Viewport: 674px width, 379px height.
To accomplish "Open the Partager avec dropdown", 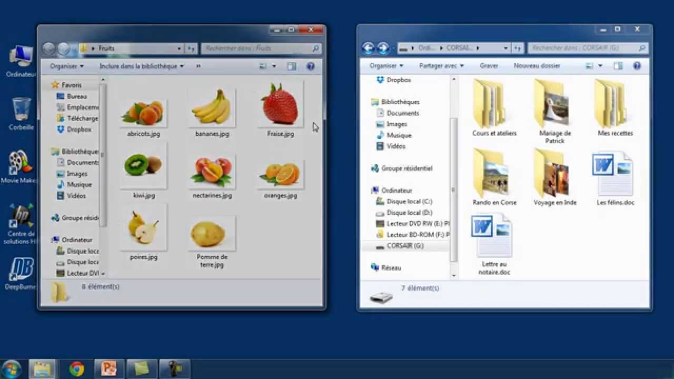I will pyautogui.click(x=441, y=66).
